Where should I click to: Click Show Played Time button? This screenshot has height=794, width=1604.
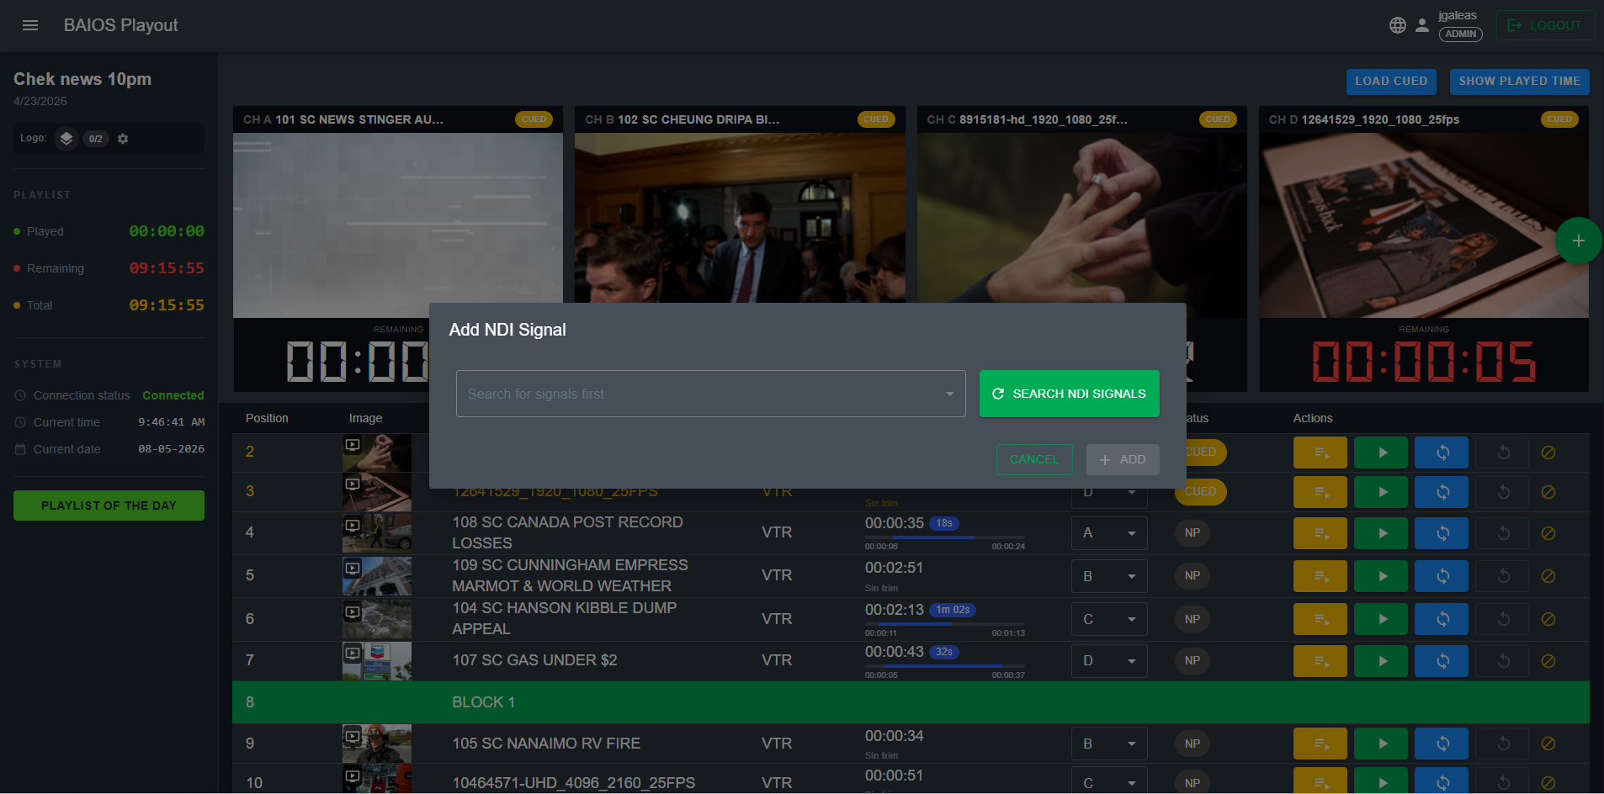tap(1519, 82)
